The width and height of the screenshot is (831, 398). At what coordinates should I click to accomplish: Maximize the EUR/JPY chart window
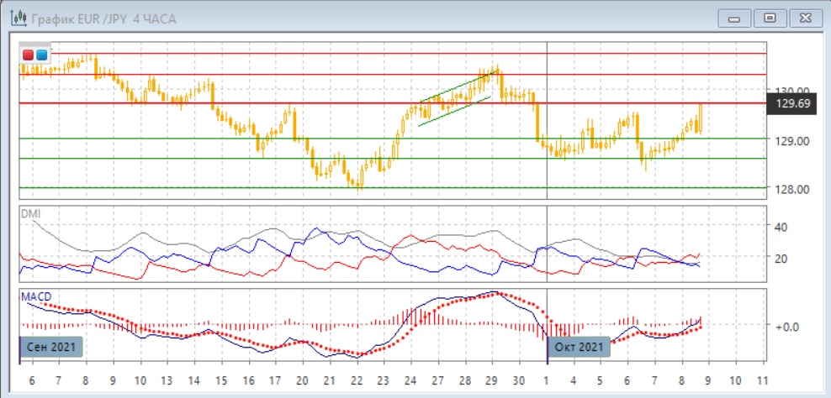click(x=769, y=17)
